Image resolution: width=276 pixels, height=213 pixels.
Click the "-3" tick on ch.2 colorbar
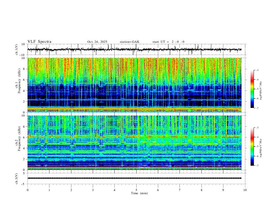point(257,128)
